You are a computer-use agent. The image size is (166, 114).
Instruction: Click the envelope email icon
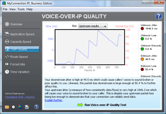coord(7,107)
